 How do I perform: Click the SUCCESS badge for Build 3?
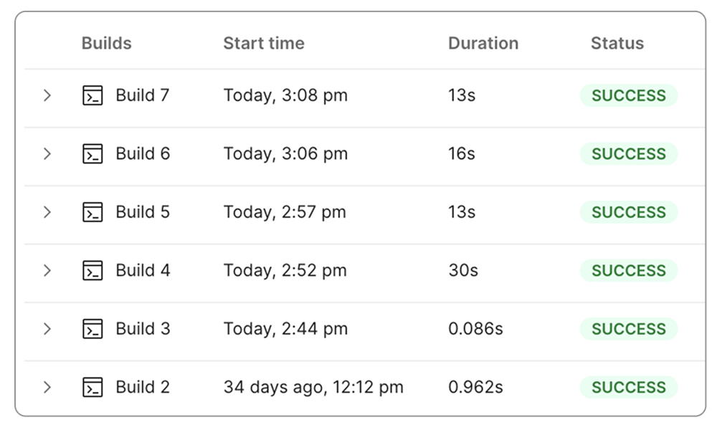pos(628,329)
